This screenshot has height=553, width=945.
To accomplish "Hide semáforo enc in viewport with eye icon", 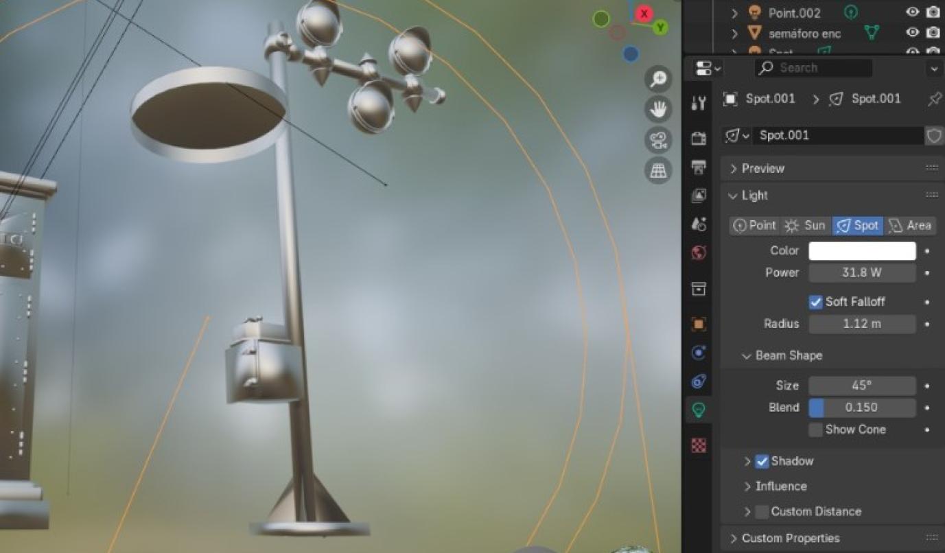I will pyautogui.click(x=912, y=32).
